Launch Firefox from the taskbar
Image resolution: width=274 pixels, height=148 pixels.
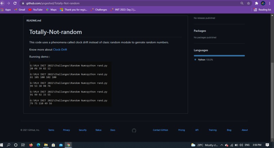[x=31, y=145]
